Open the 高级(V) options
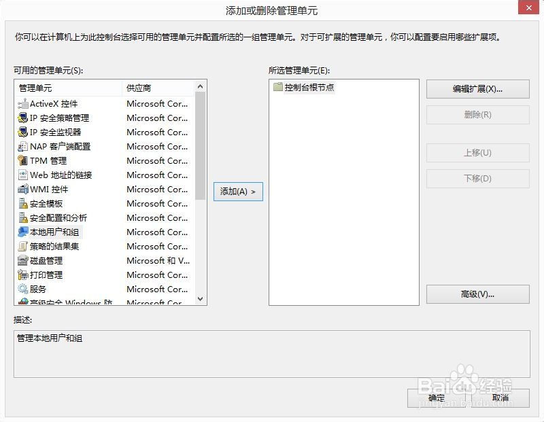This screenshot has width=544, height=422. point(477,294)
